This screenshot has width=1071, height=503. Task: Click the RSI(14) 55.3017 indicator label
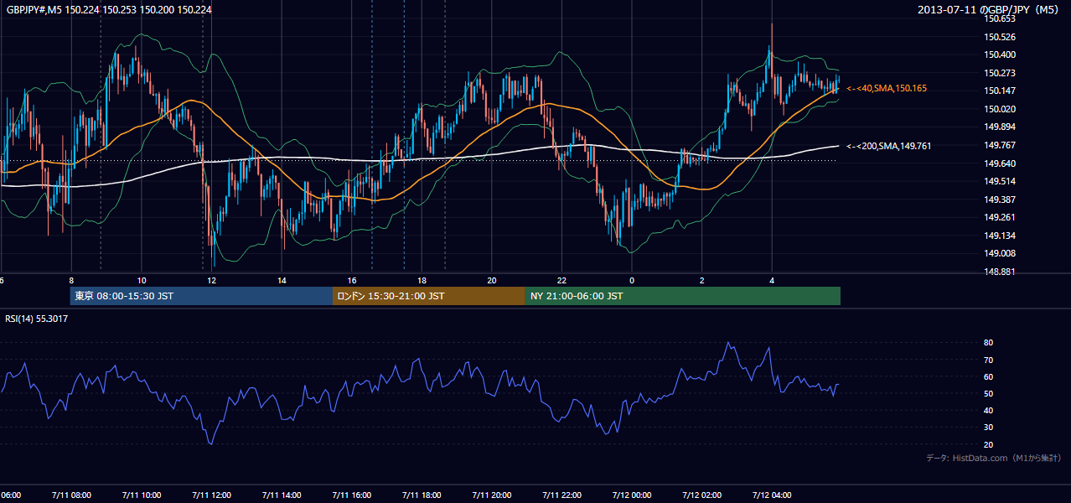[x=37, y=319]
